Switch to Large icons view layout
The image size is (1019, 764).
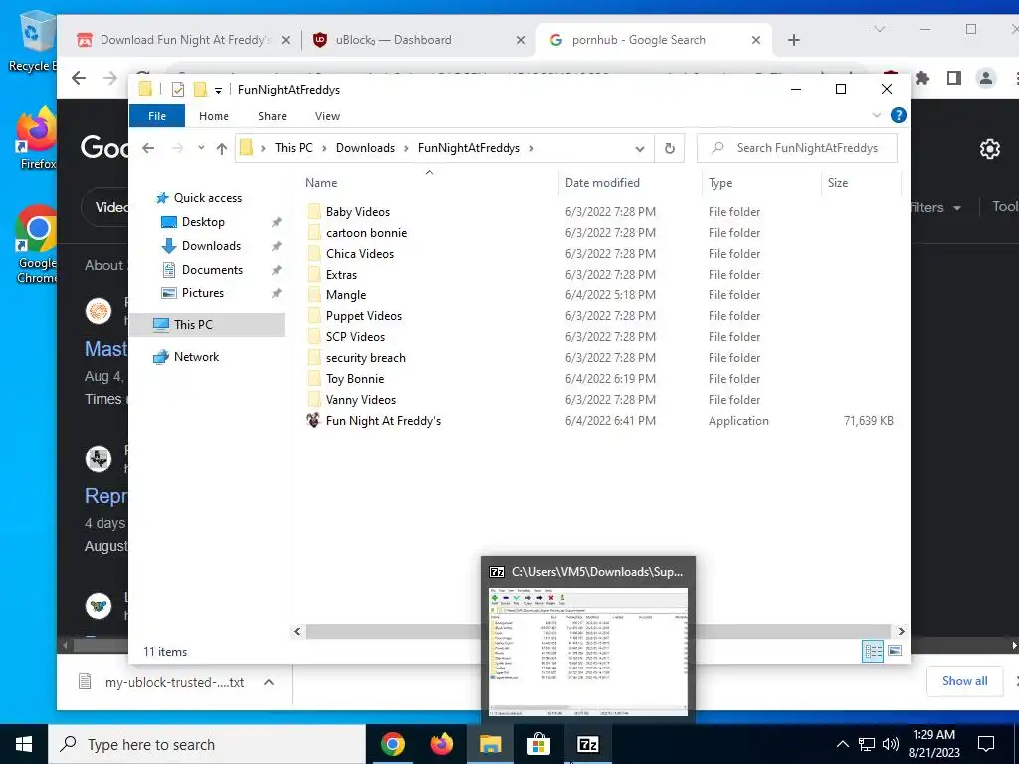pos(895,651)
